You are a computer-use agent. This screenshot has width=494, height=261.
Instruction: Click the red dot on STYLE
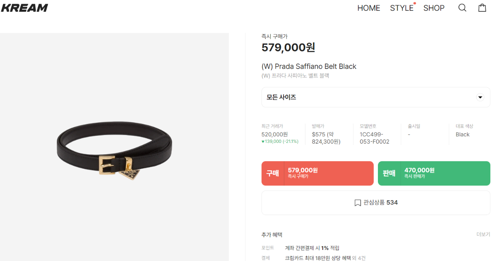tap(415, 3)
